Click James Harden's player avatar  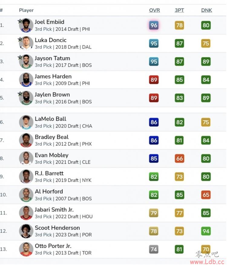click(26, 80)
